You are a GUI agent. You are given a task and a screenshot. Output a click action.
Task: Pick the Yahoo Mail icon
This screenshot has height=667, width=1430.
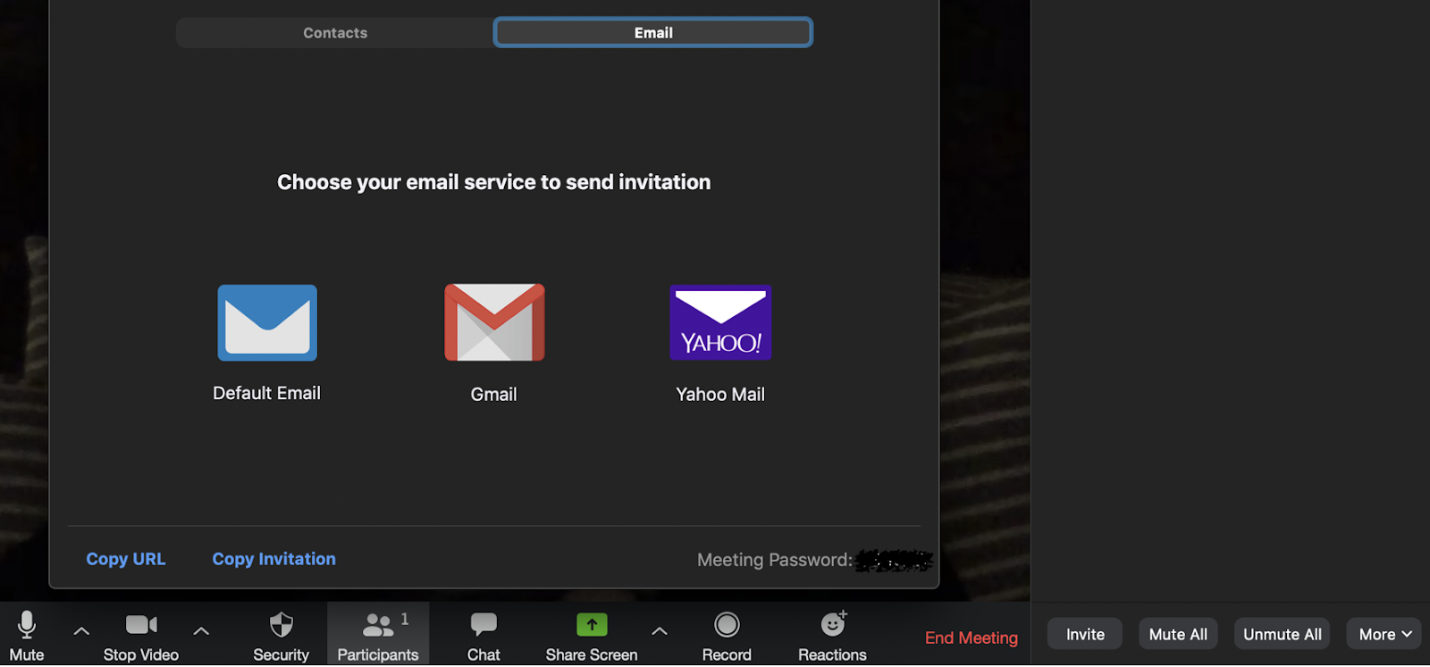click(x=720, y=322)
